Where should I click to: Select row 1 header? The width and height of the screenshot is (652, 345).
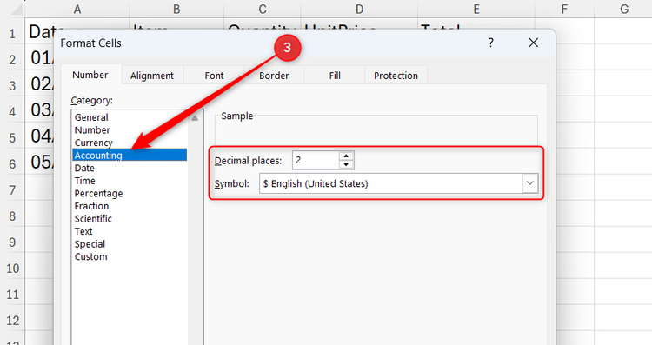pos(12,33)
